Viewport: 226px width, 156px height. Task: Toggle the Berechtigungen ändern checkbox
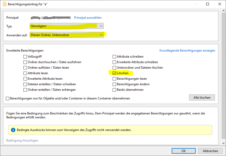(x=114, y=84)
